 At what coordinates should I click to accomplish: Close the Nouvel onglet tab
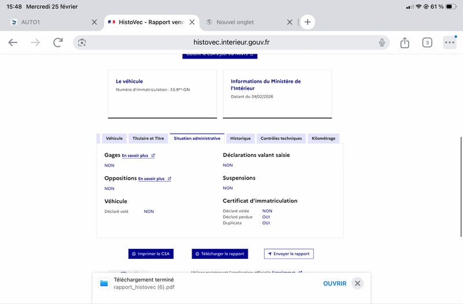[290, 22]
